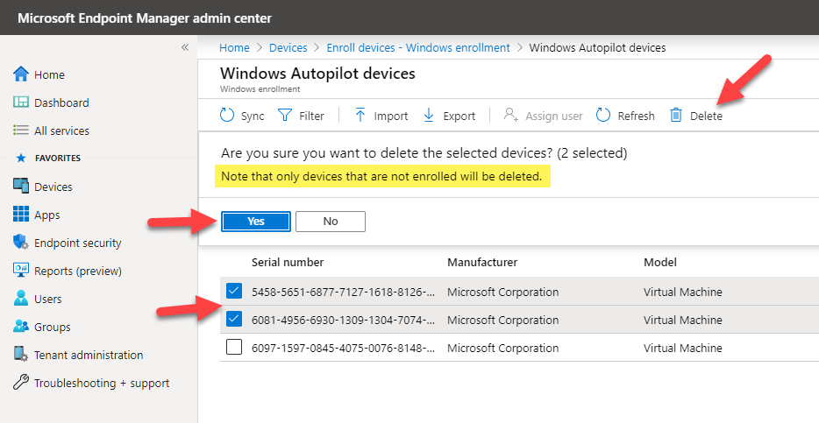The height and width of the screenshot is (423, 819).
Task: Collapse the left navigation sidebar
Action: click(185, 47)
